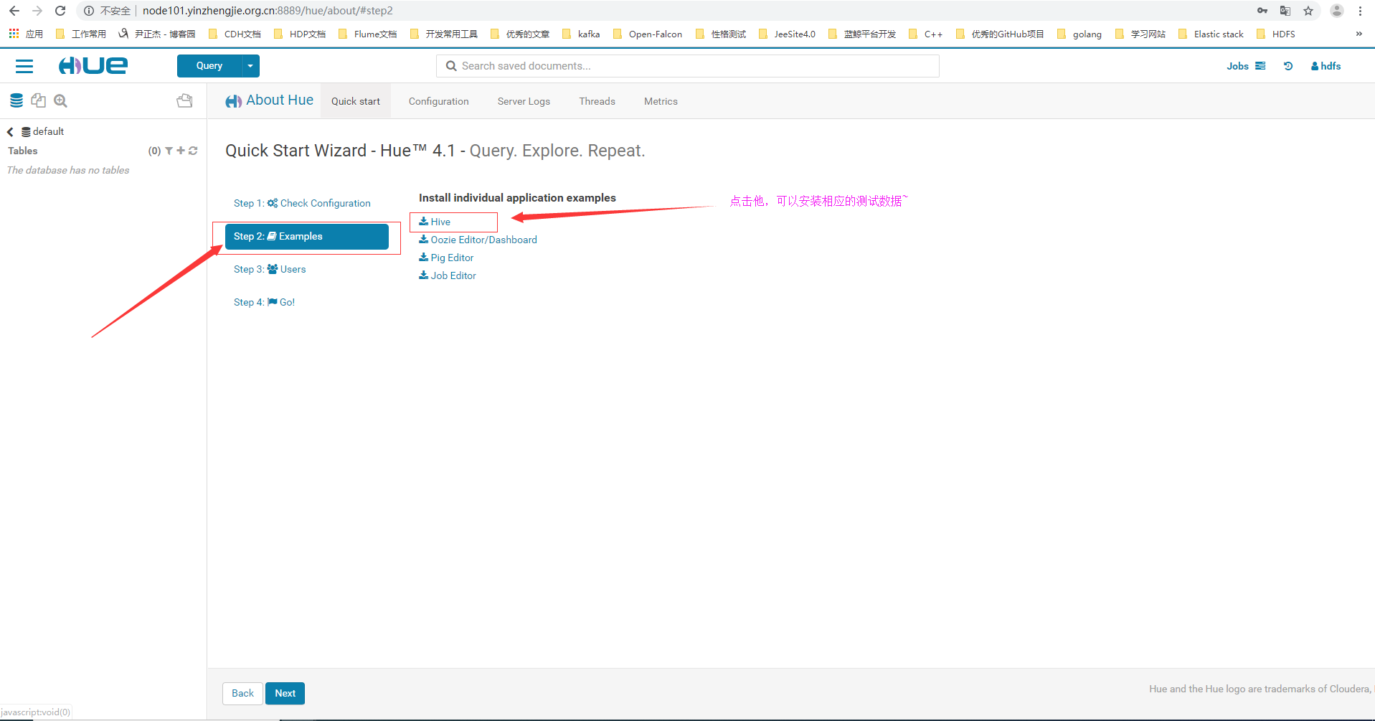This screenshot has width=1375, height=721.
Task: Click the query history icon near Jobs
Action: 1287,66
